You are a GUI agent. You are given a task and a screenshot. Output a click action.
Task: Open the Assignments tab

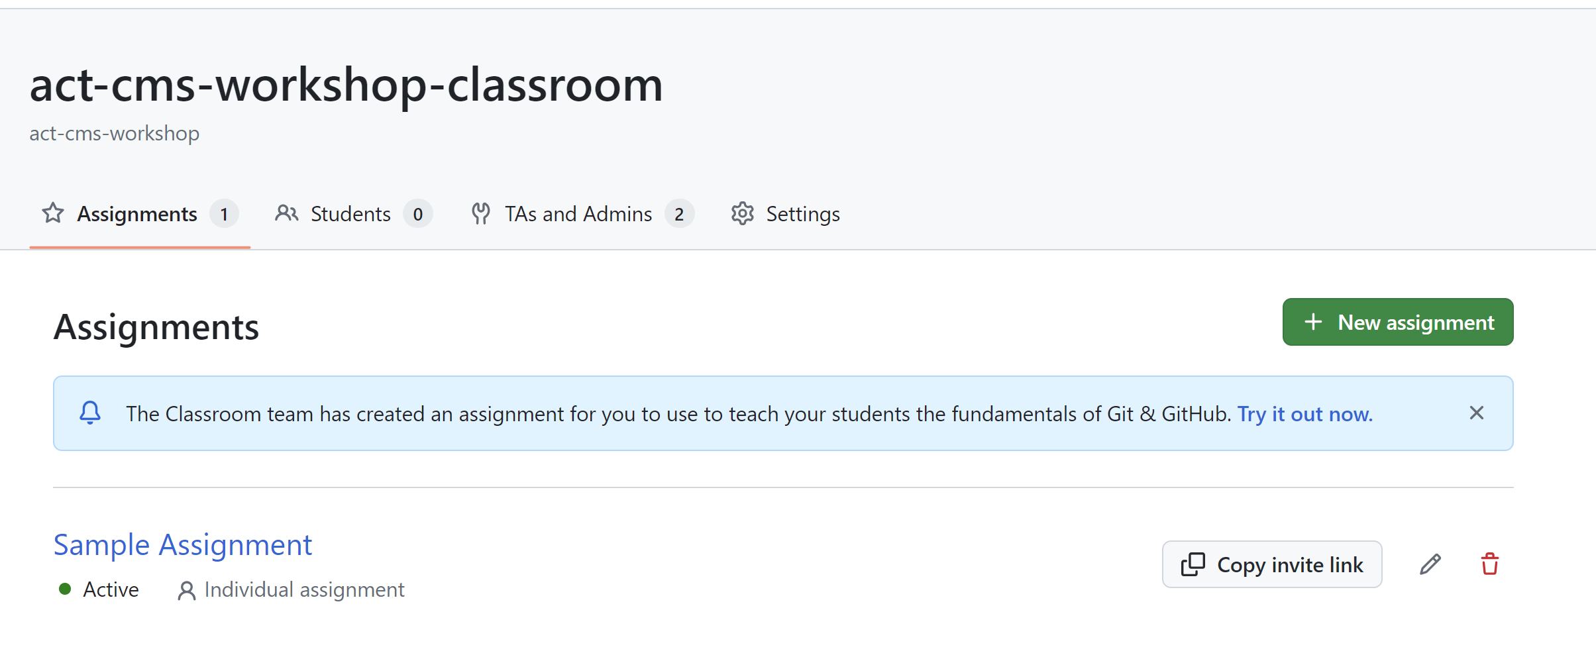[x=140, y=214]
